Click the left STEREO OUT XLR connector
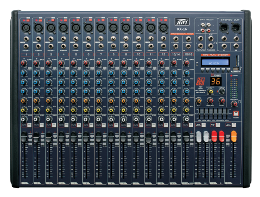 click(224, 28)
